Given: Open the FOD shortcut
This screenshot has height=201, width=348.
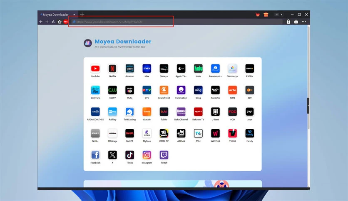Looking at the screenshot, I should (x=232, y=112).
